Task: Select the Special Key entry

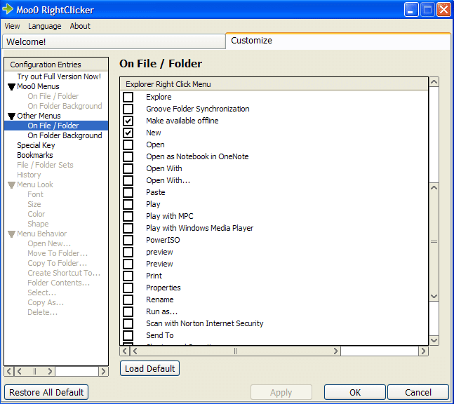Action: [x=36, y=145]
